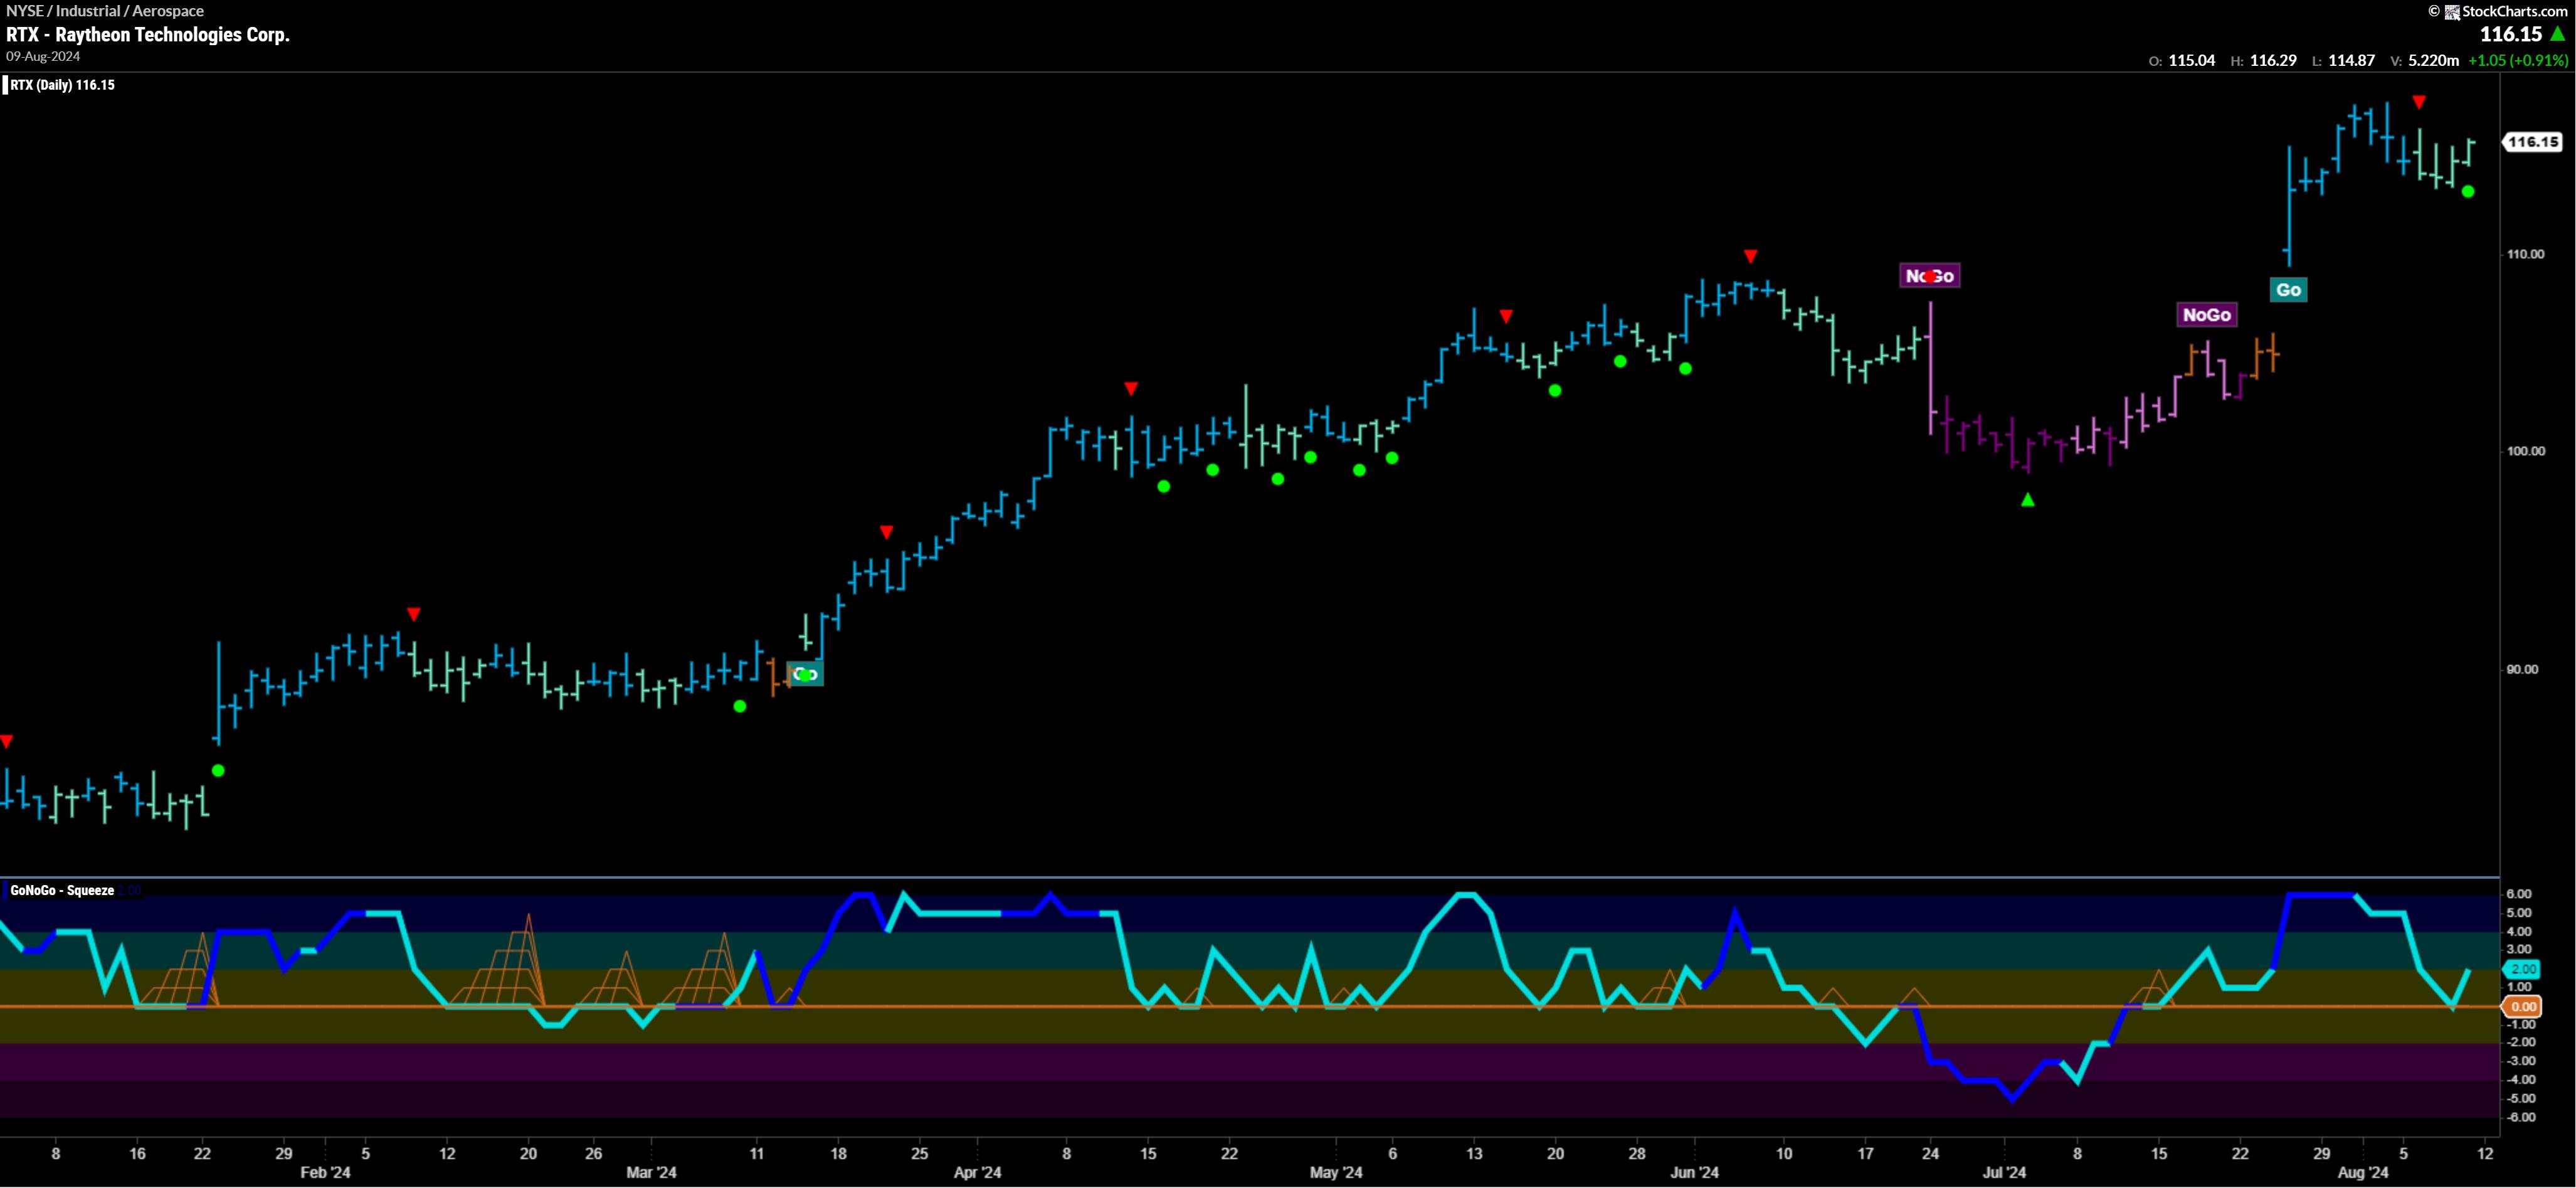Click the teal Go label in late July
Viewport: 2576px width, 1188px height.
tap(2288, 290)
